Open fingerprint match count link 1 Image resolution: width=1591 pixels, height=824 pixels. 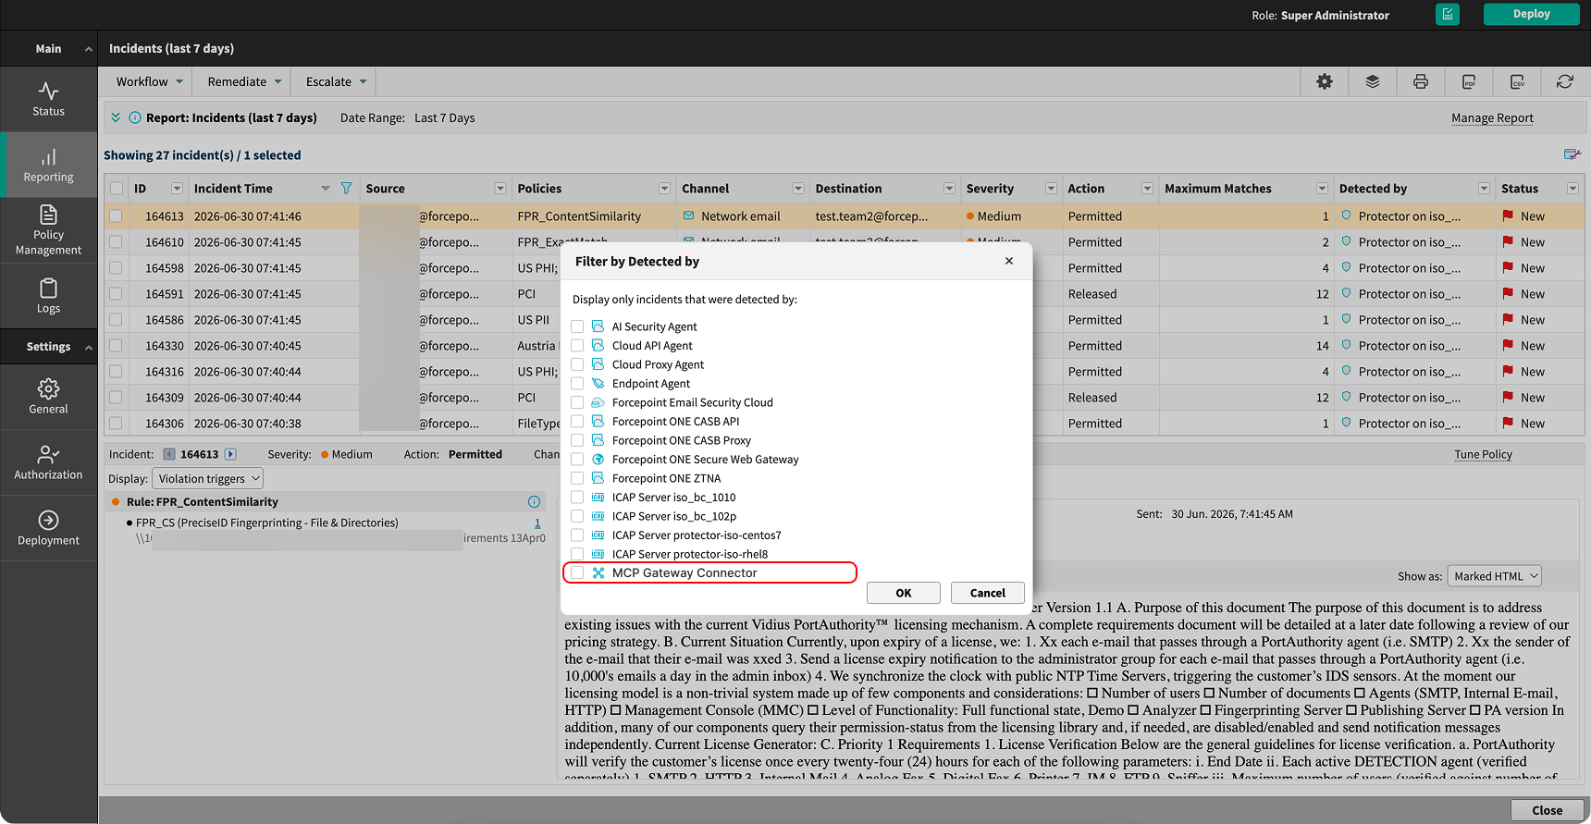pos(537,523)
